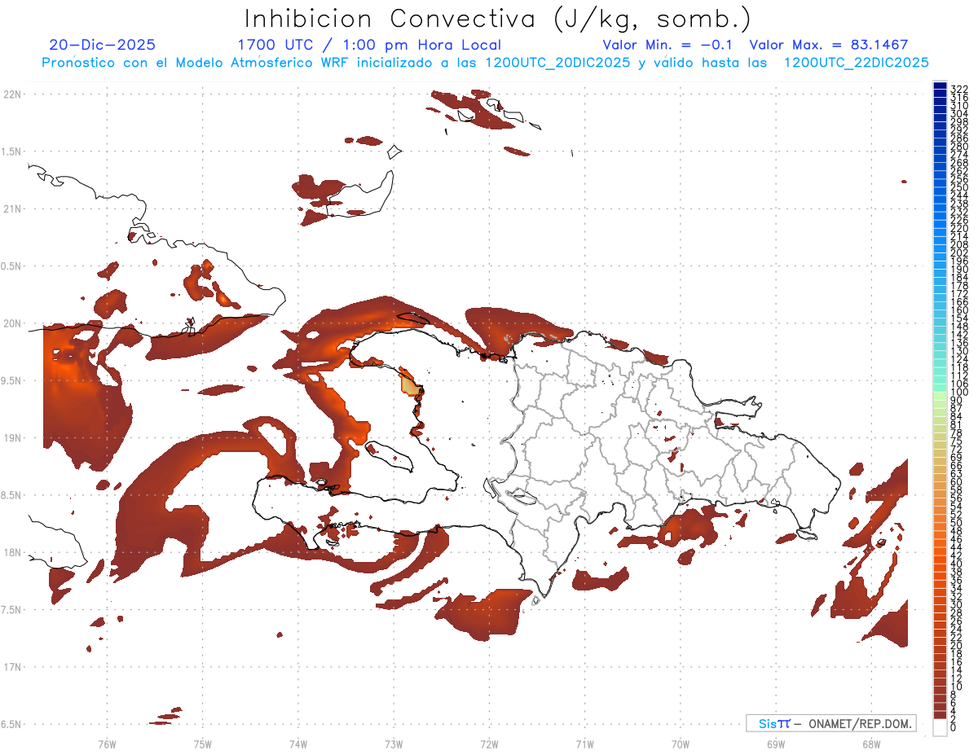
Task: Click the dark blue colorbar swatch labeled 322
Action: (x=940, y=87)
